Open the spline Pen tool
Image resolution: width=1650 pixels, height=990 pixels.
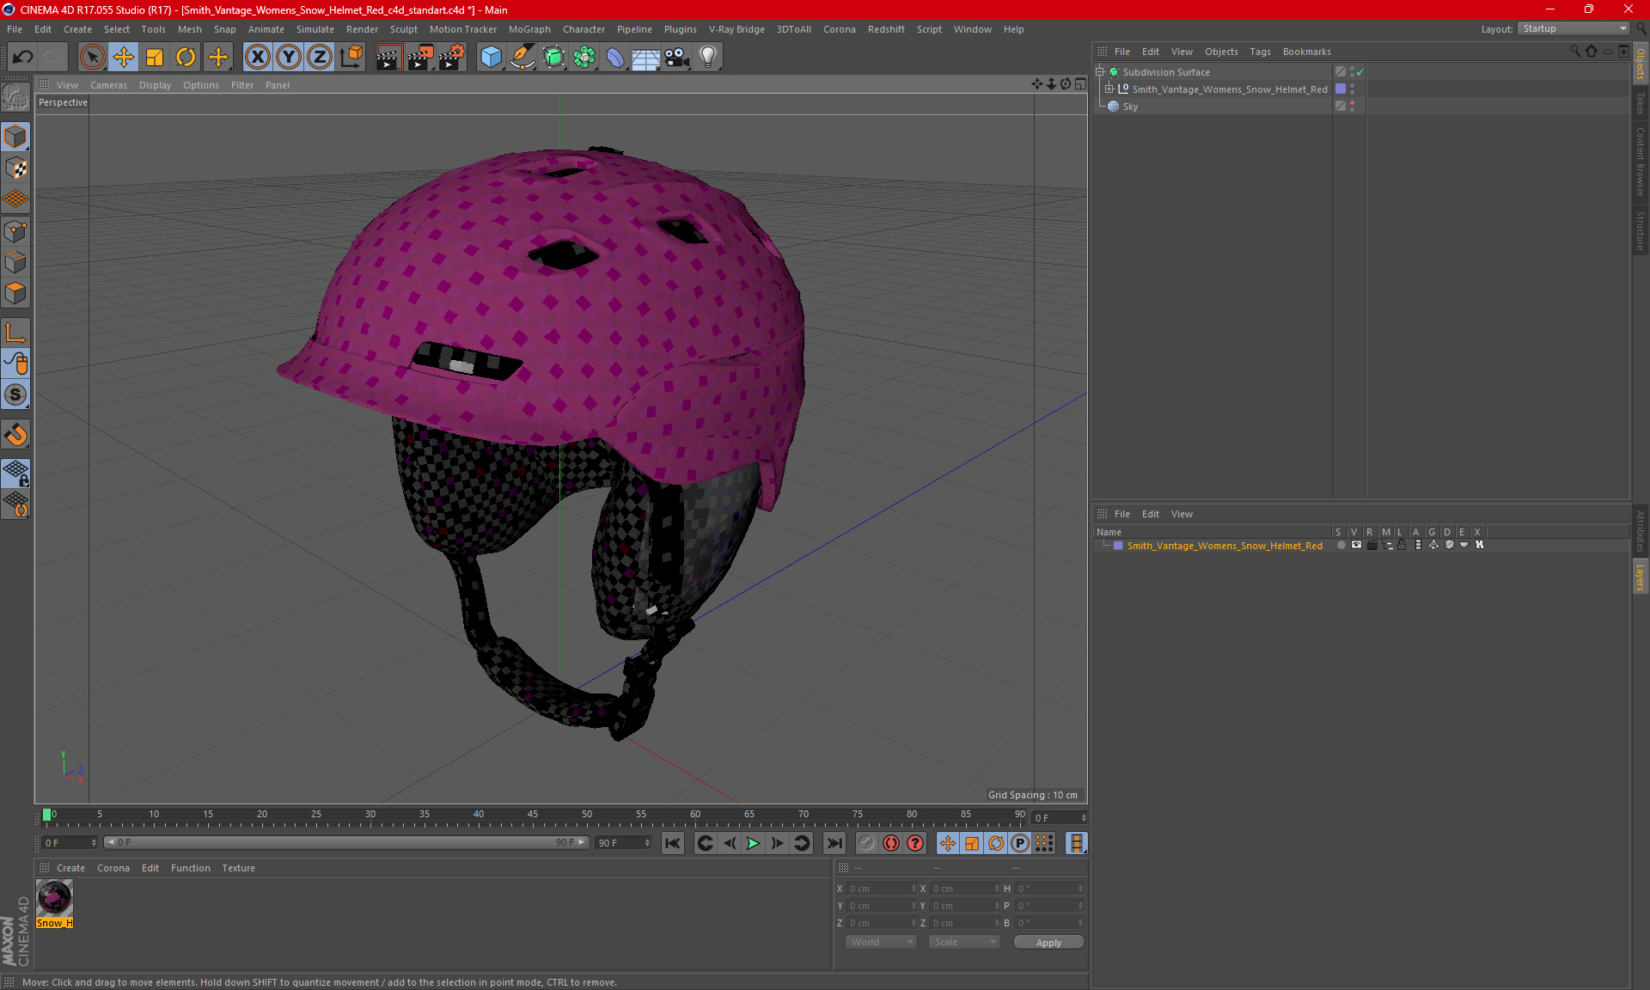pos(522,58)
